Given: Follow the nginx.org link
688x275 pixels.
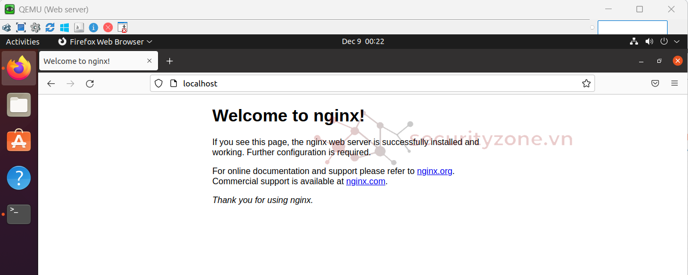Looking at the screenshot, I should tap(434, 171).
